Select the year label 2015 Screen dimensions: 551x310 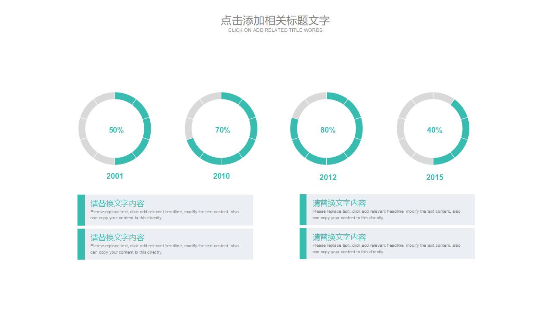pos(435,177)
